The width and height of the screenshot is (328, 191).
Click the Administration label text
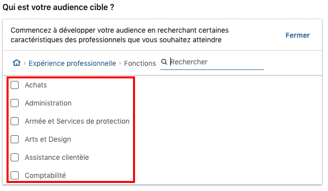coord(48,103)
